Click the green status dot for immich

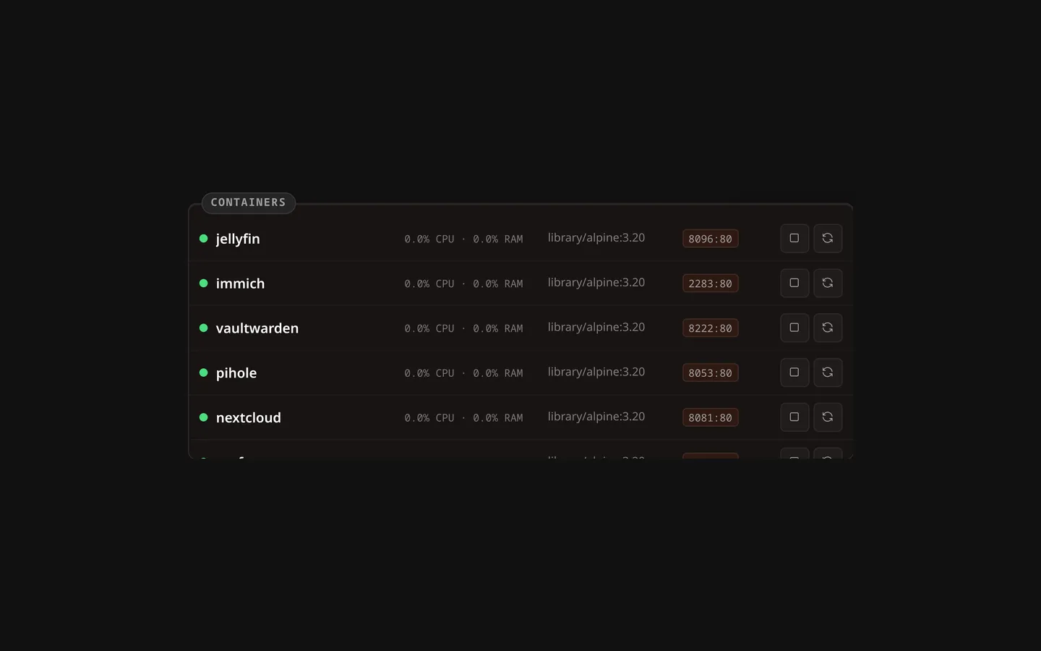[204, 284]
